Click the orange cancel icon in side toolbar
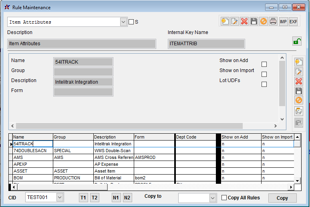The image size is (310, 207). [x=299, y=100]
